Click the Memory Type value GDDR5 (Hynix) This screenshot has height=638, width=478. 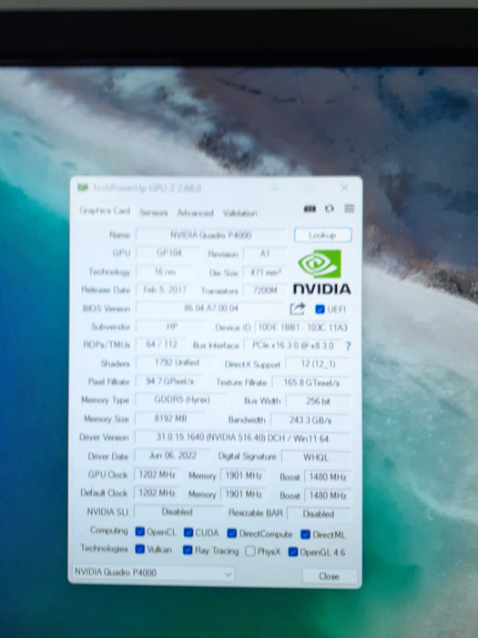tap(182, 399)
